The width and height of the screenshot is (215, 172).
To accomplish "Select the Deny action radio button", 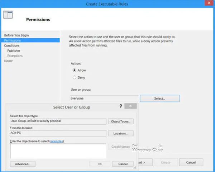I will [74, 77].
